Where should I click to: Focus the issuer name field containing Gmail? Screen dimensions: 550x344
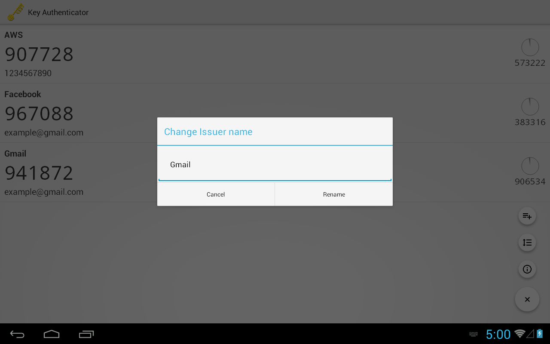coord(275,165)
